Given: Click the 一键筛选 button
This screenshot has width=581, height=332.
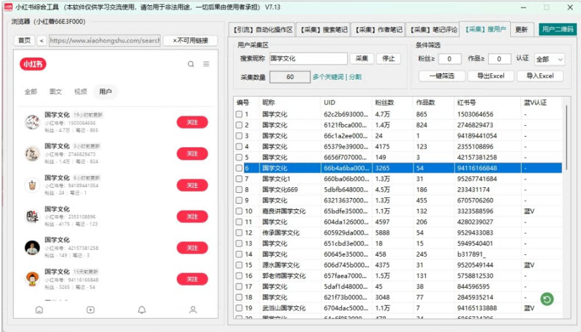Looking at the screenshot, I should point(442,76).
